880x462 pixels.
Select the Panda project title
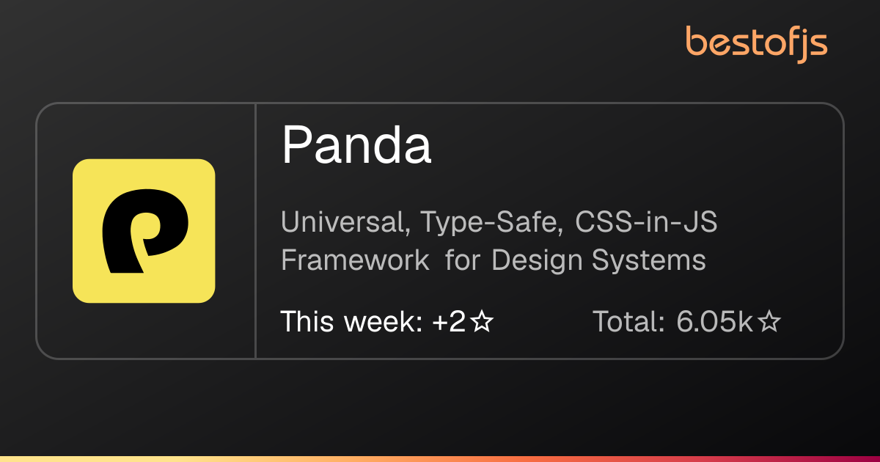[x=356, y=144]
